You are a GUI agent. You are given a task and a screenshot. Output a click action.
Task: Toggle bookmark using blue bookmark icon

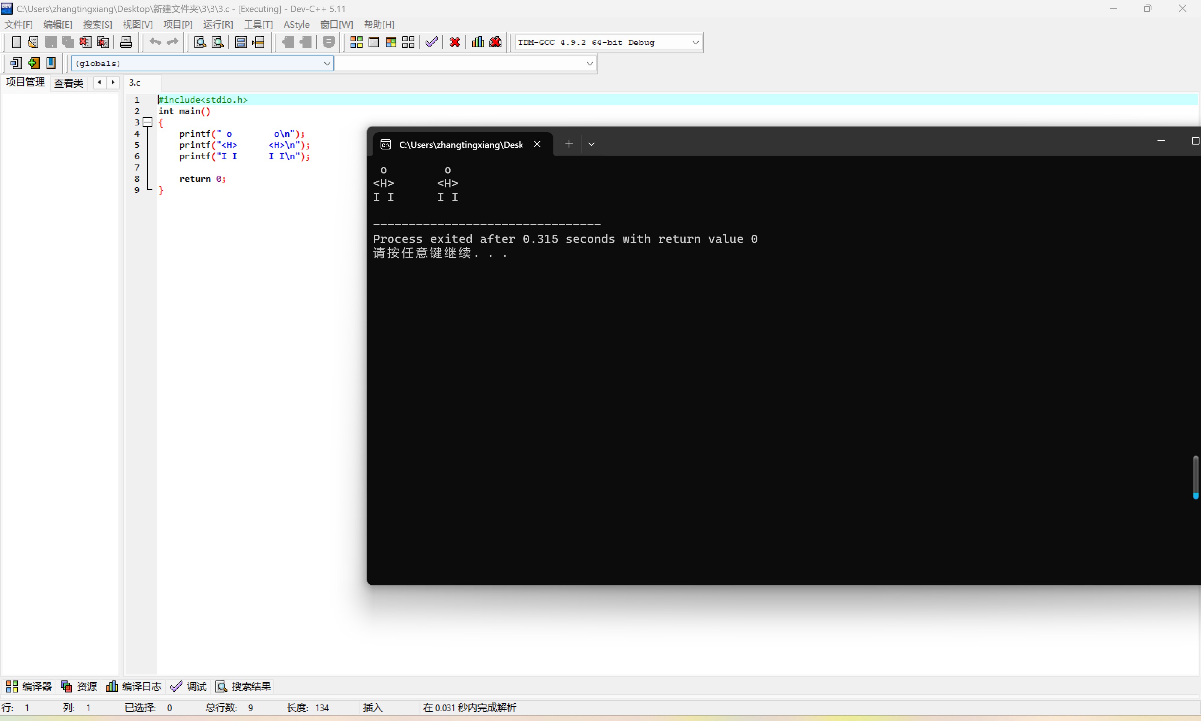point(51,63)
